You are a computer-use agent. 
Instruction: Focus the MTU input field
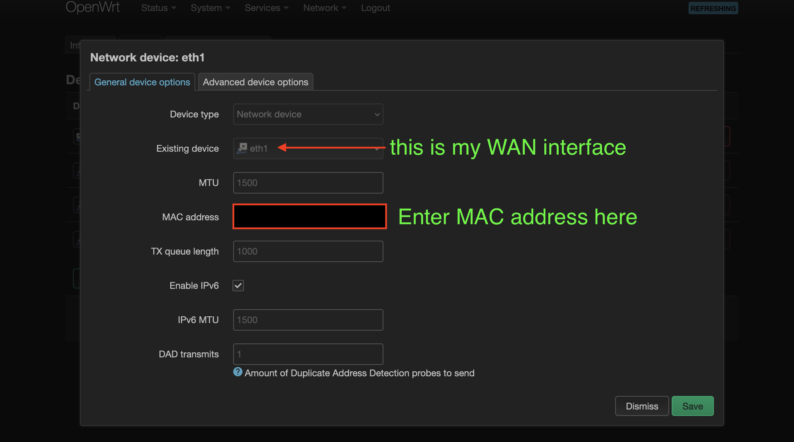(x=308, y=183)
